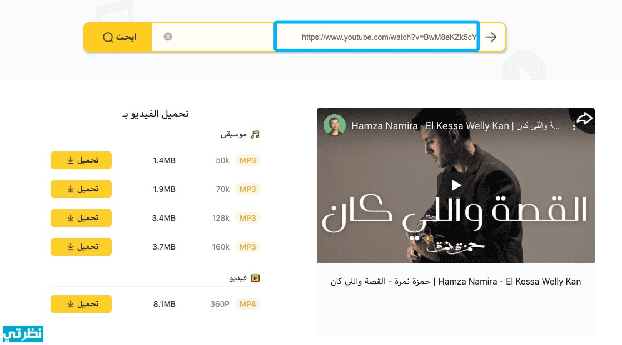Click the 50k MP3 format badge
This screenshot has width=622, height=345.
[247, 160]
